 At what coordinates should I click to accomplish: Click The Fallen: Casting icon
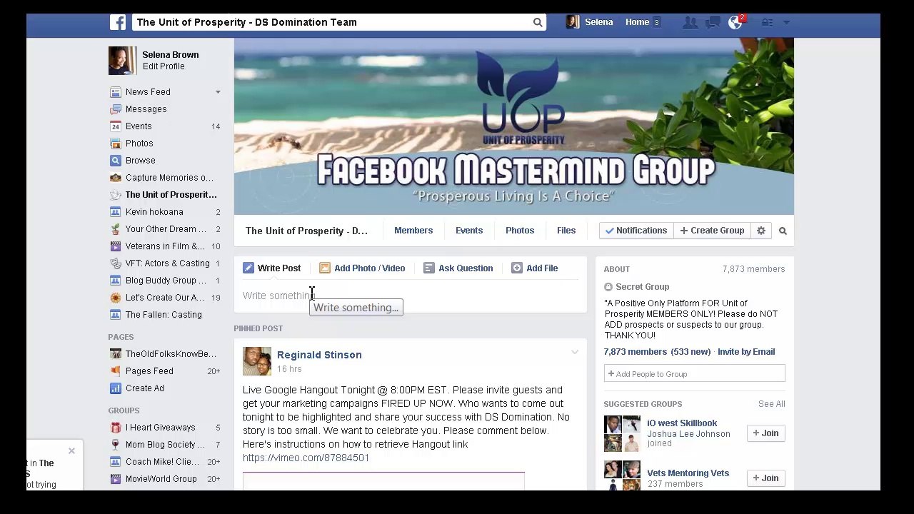(x=115, y=315)
